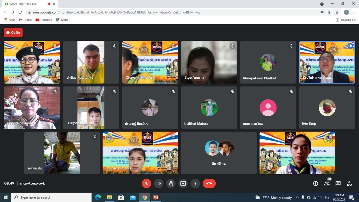Click the present screen button
The height and width of the screenshot is (202, 359).
[183, 183]
